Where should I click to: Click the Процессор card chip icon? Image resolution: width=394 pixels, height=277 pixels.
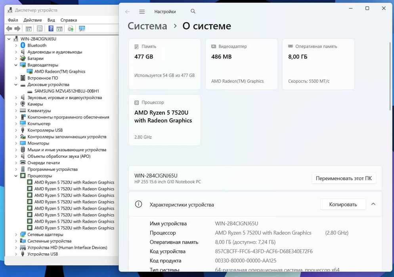click(x=136, y=102)
